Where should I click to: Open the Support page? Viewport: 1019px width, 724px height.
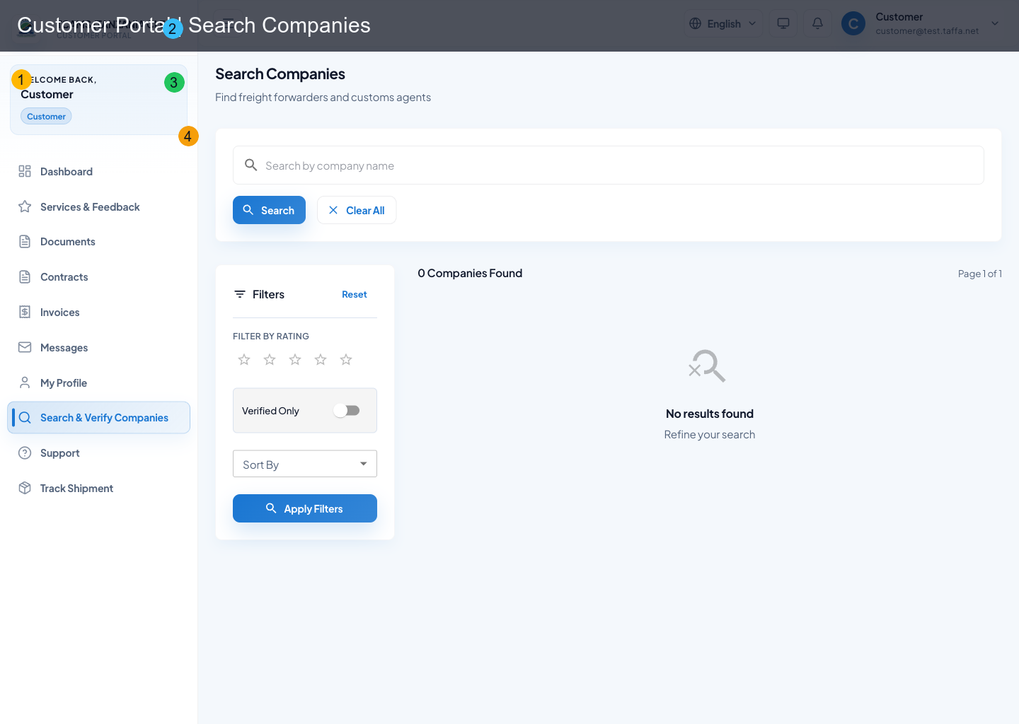pos(99,453)
